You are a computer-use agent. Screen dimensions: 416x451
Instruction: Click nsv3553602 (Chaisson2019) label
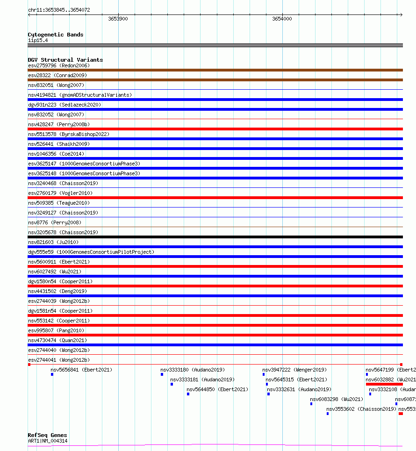tap(361, 409)
